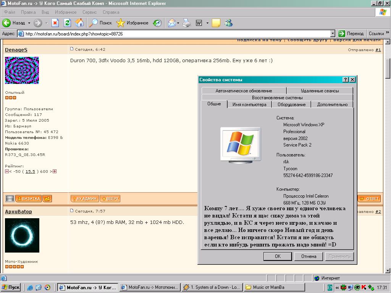Launch Windows Media Player from Quick Launch

point(47,288)
